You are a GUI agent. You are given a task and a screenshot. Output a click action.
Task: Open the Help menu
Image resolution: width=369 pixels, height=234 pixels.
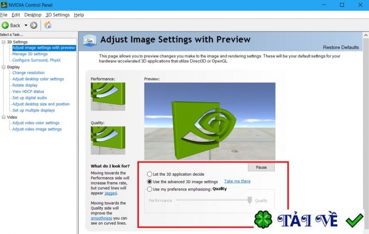pyautogui.click(x=79, y=15)
